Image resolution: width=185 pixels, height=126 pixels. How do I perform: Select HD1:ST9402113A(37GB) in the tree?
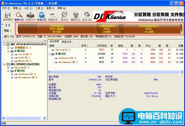click(25, 64)
